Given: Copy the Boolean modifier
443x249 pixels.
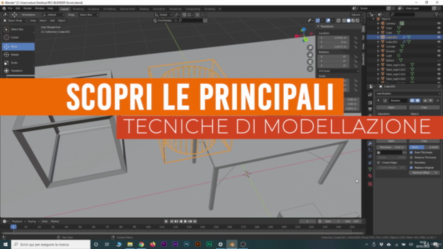Looking at the screenshot, I should tap(424, 108).
